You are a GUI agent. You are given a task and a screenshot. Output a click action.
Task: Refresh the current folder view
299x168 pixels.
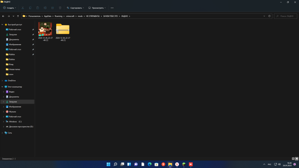pos(269,16)
